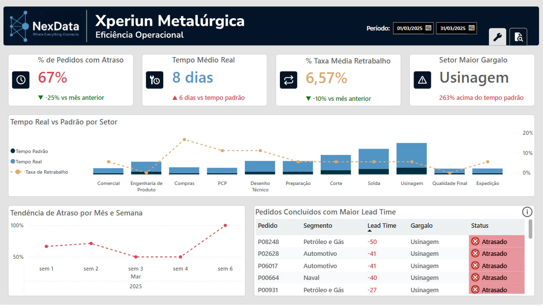
Task: Click the Lead Time sort arrow
Action: point(369,231)
